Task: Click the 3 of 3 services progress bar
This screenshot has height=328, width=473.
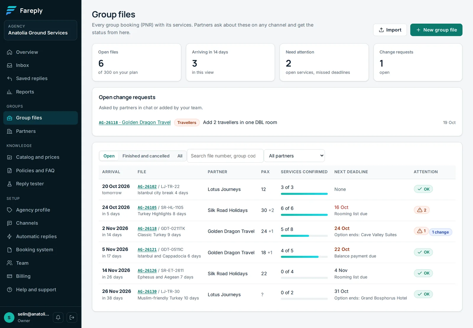Action: [304, 194]
